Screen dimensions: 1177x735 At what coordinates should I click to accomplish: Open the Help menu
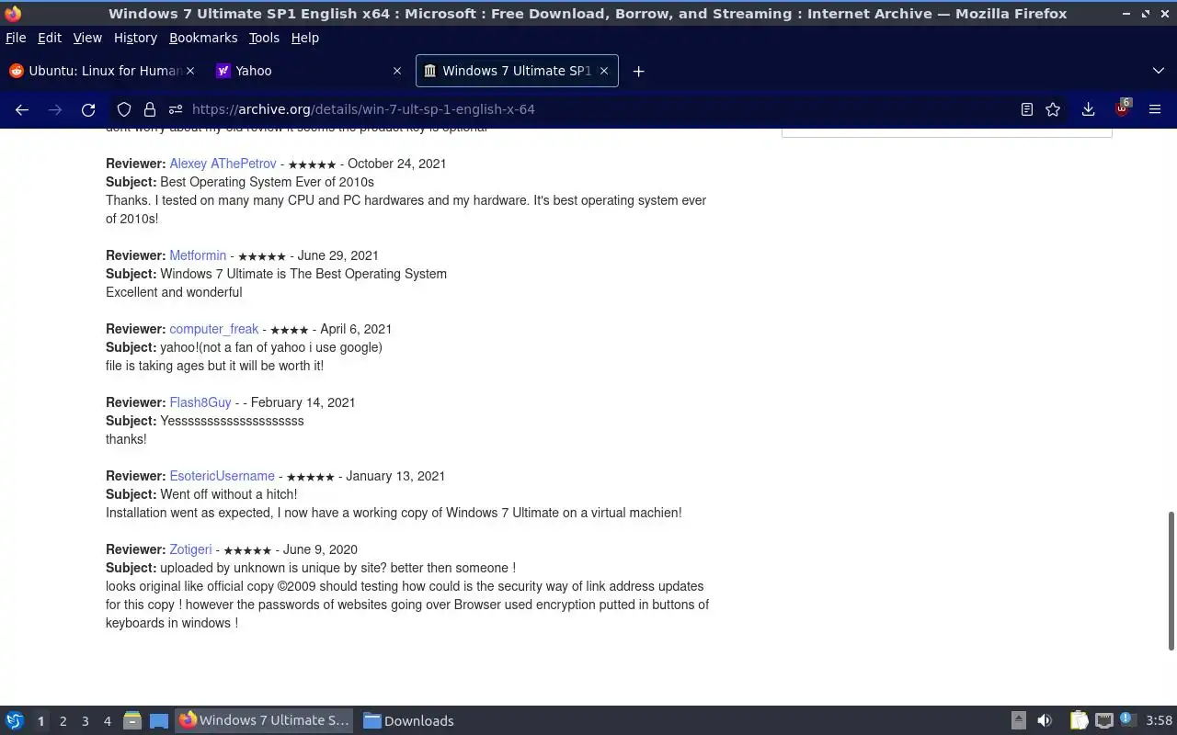(x=305, y=38)
